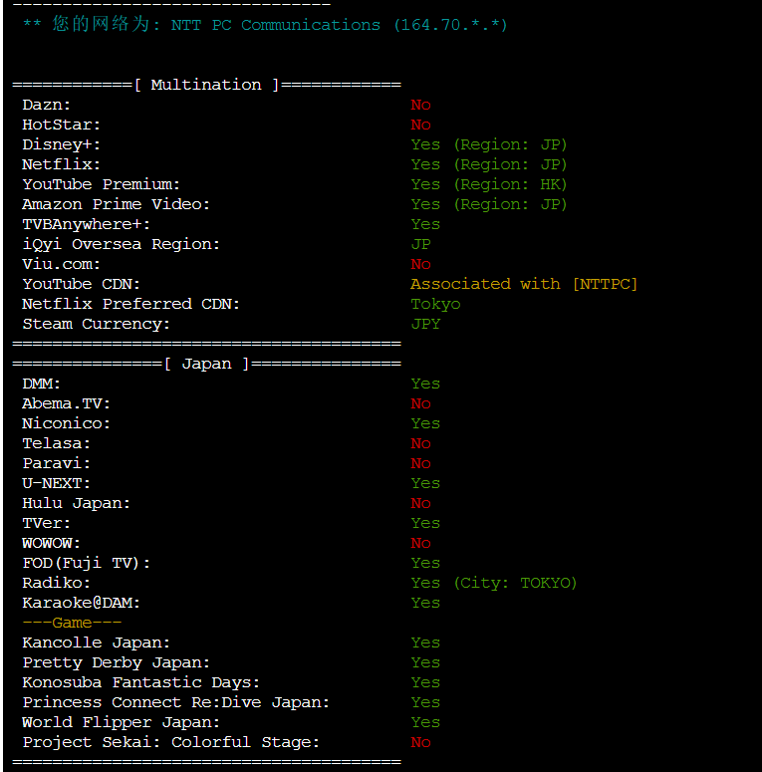Screen dimensions: 762x772
Task: Select the 'No' result for Hulu Japan
Action: coord(421,503)
